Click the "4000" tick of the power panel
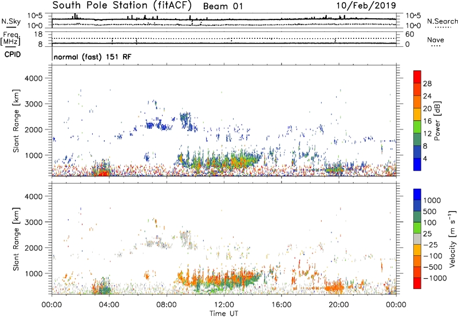Viewport: 458px width, 317px height. [33, 78]
